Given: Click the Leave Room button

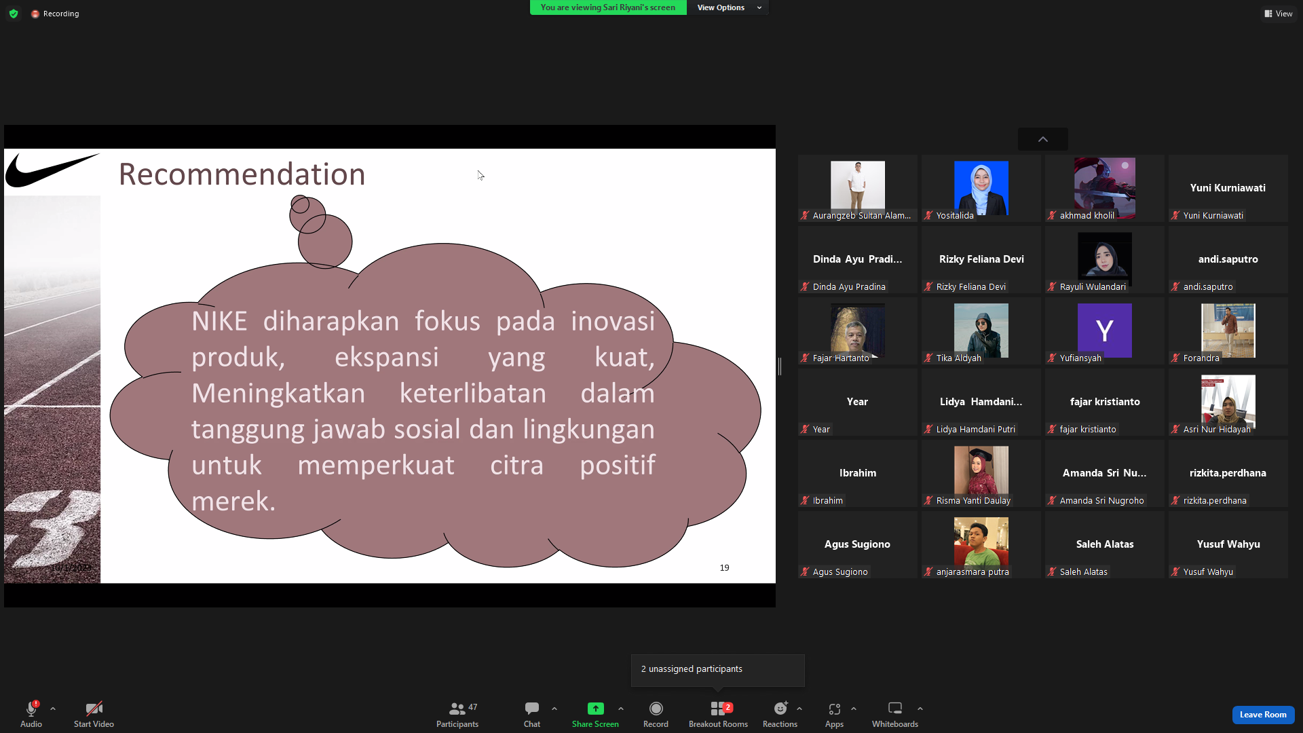Looking at the screenshot, I should pos(1263,715).
